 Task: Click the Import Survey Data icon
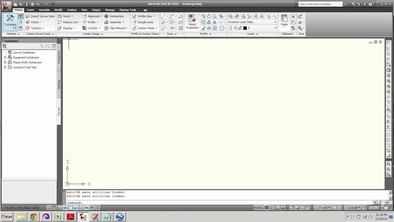point(28,16)
